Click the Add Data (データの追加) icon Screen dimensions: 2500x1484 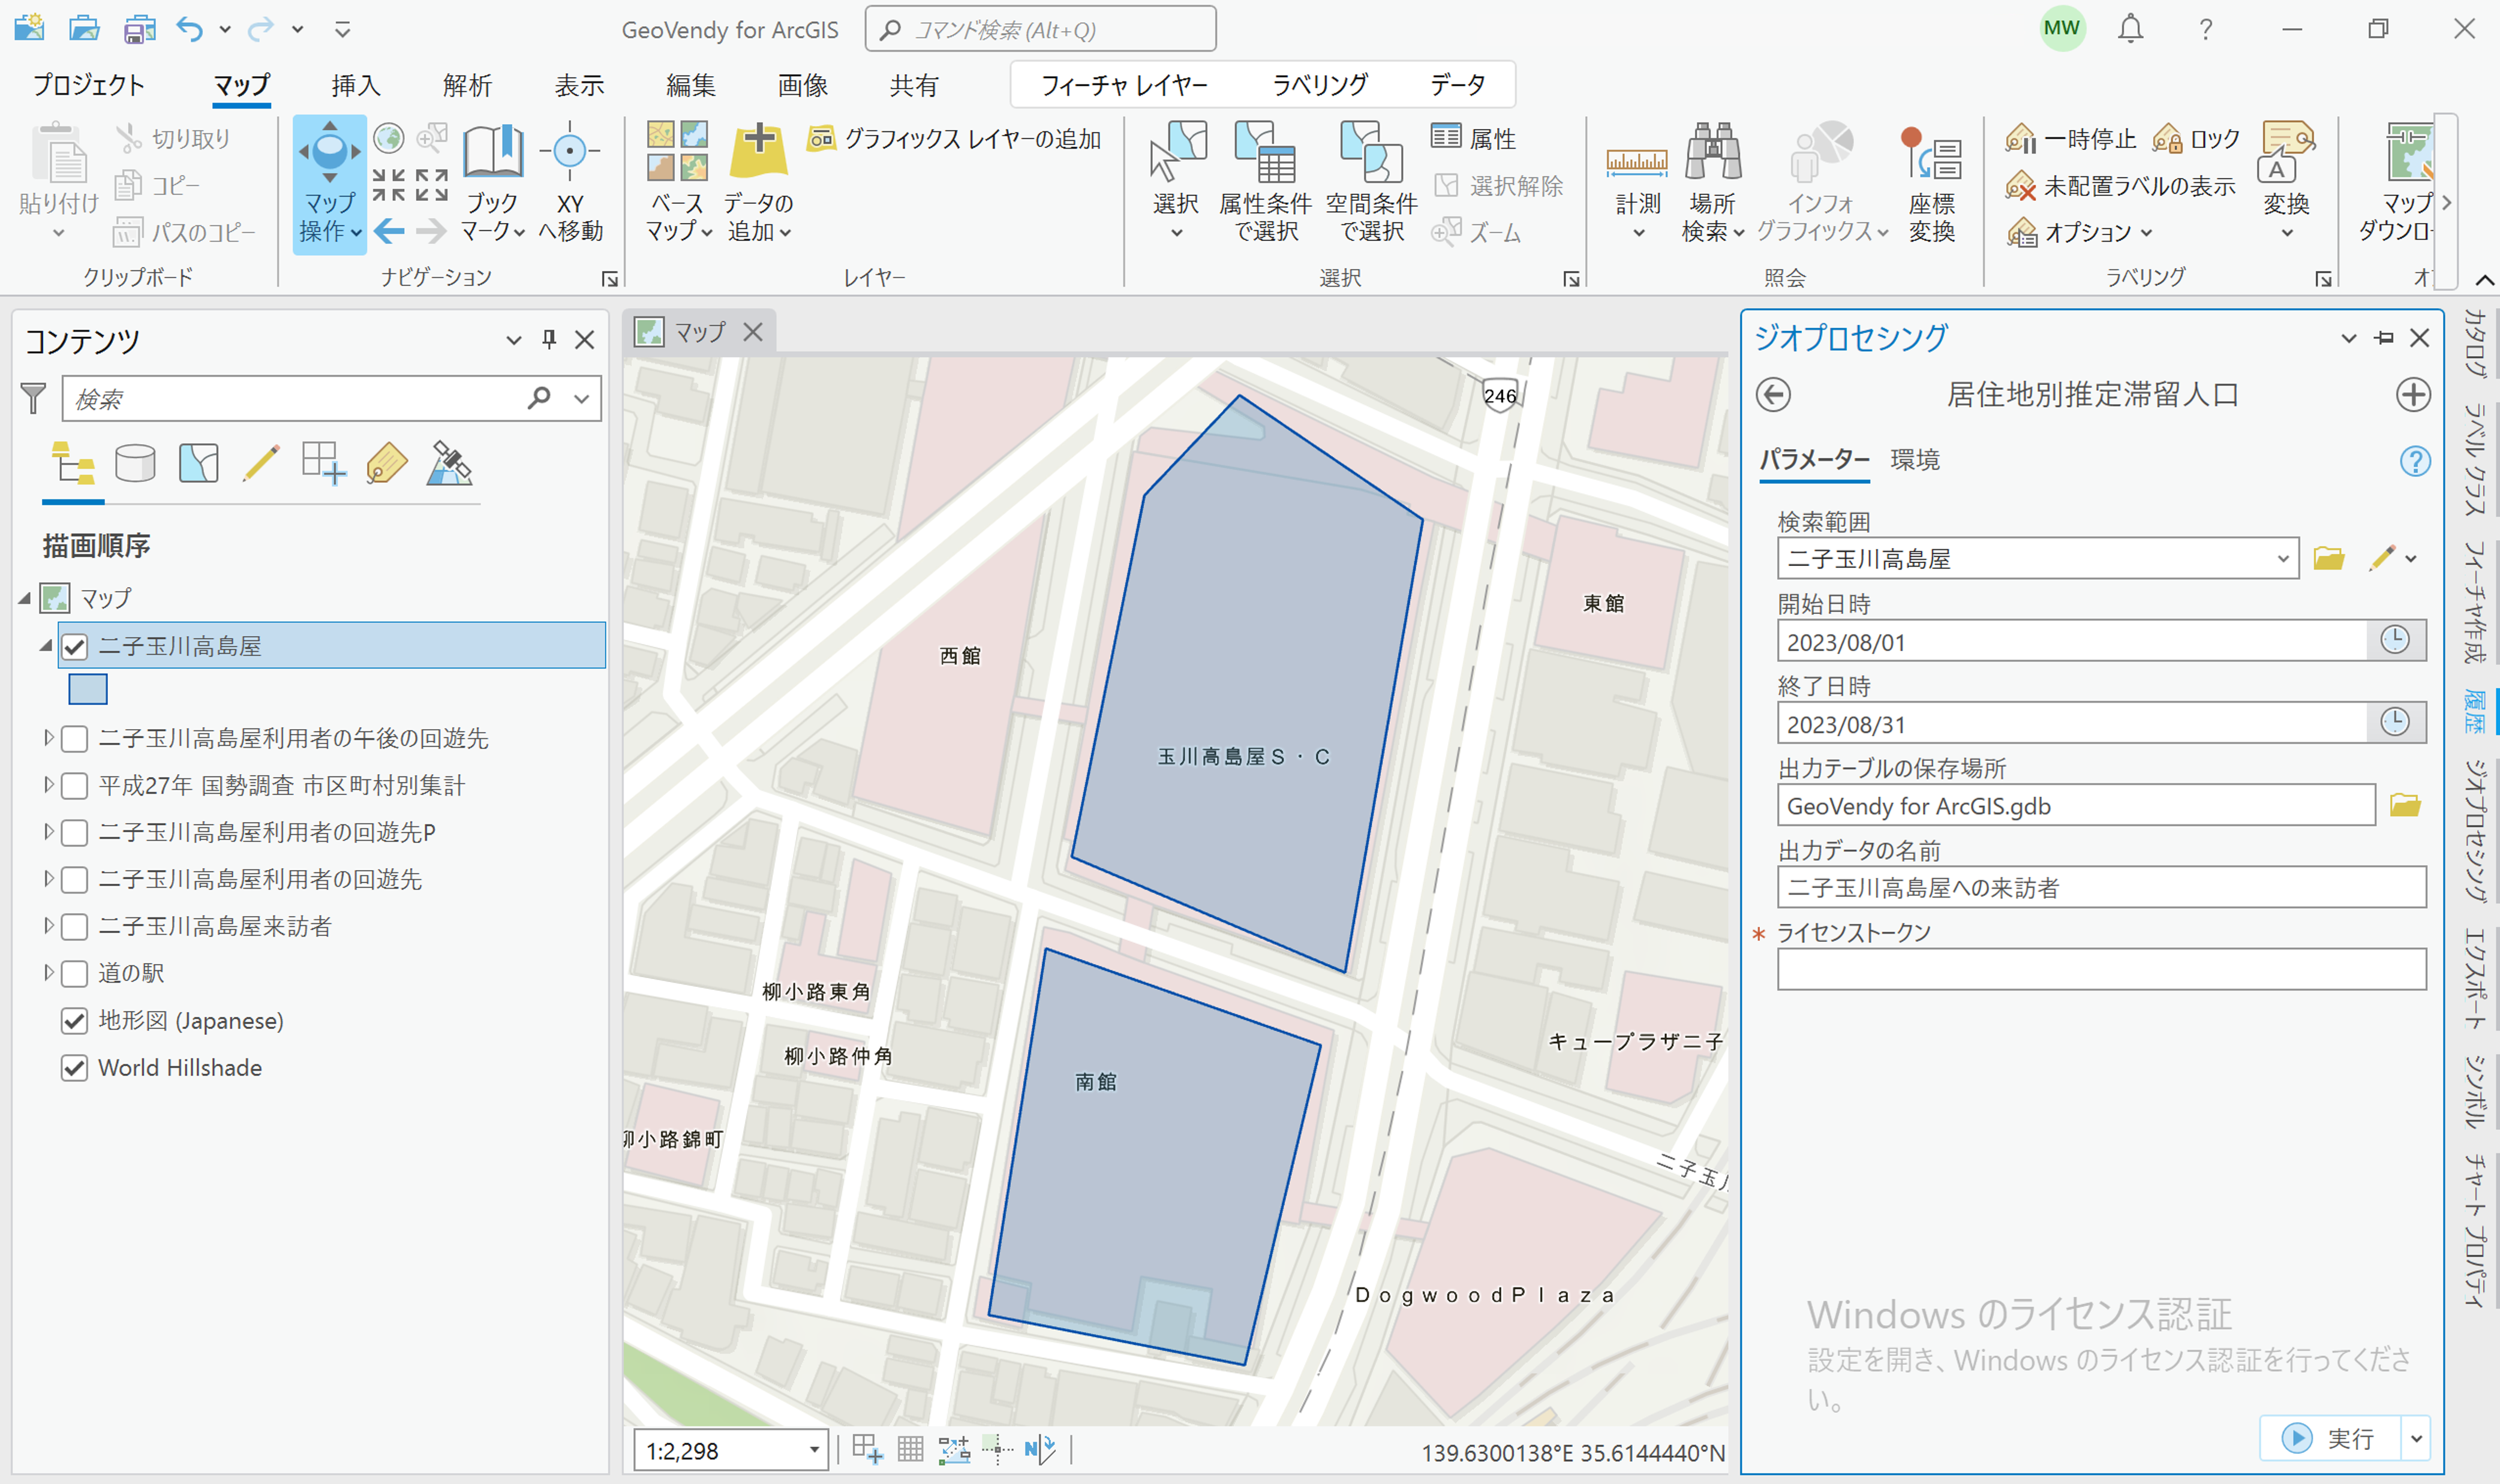tap(759, 152)
